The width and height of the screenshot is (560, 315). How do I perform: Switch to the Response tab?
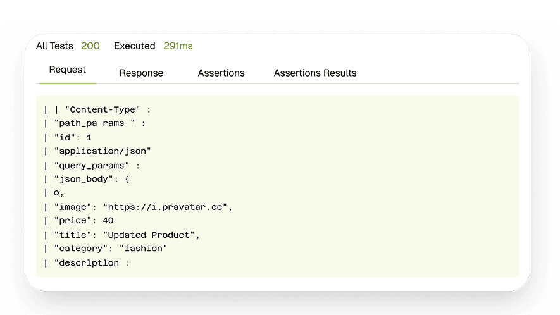click(x=141, y=73)
